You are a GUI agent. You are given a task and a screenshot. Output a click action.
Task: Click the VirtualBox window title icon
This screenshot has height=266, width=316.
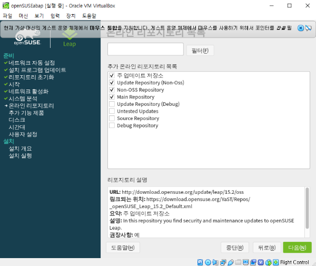coord(6,5)
